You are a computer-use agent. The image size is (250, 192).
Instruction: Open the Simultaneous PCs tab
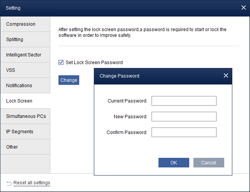tap(25, 116)
